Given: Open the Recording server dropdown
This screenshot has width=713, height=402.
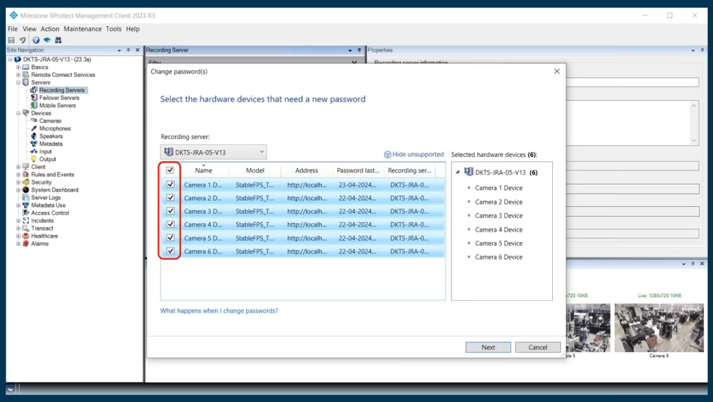Looking at the screenshot, I should click(x=213, y=152).
